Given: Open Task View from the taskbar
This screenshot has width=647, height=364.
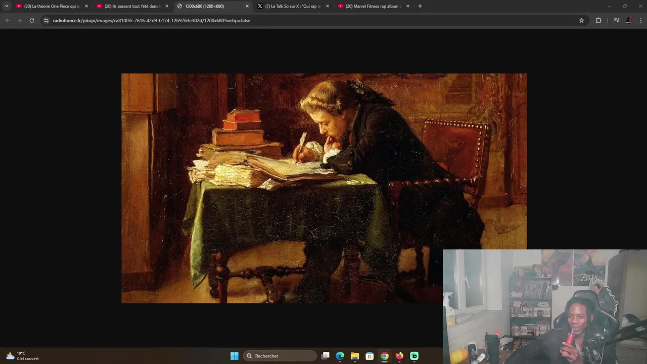Looking at the screenshot, I should click(x=326, y=356).
